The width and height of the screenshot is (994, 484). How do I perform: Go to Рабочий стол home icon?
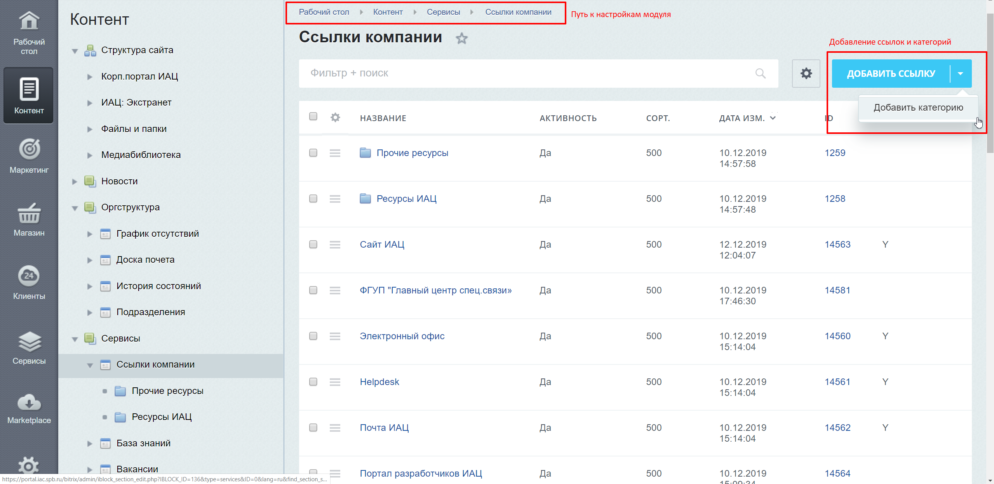pyautogui.click(x=29, y=21)
